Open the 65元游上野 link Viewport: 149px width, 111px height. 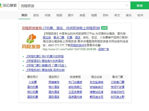[x=118, y=97]
